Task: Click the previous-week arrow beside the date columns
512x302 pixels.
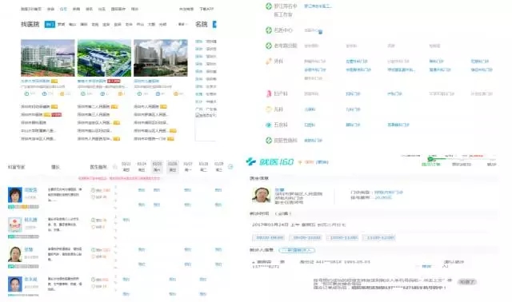Action: (x=115, y=167)
